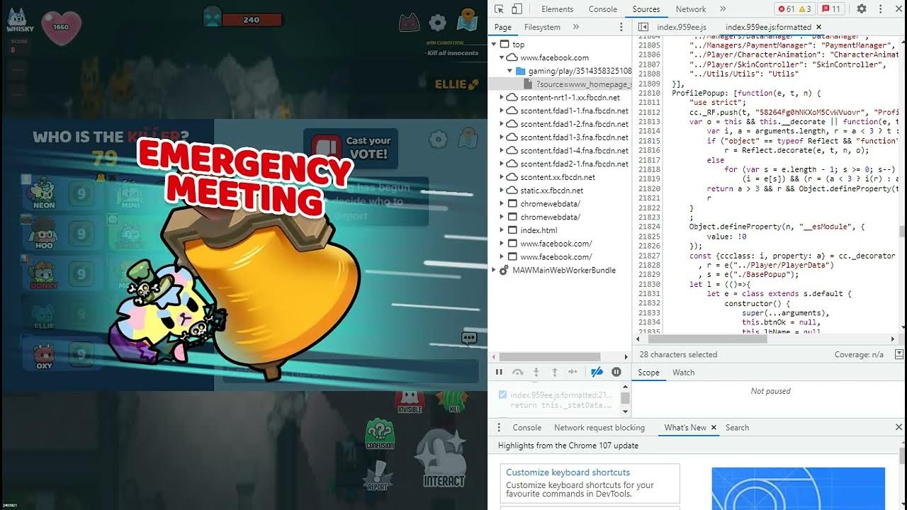The height and width of the screenshot is (510, 907).
Task: Collapse the www.facebook.com cloud node
Action: (x=502, y=57)
